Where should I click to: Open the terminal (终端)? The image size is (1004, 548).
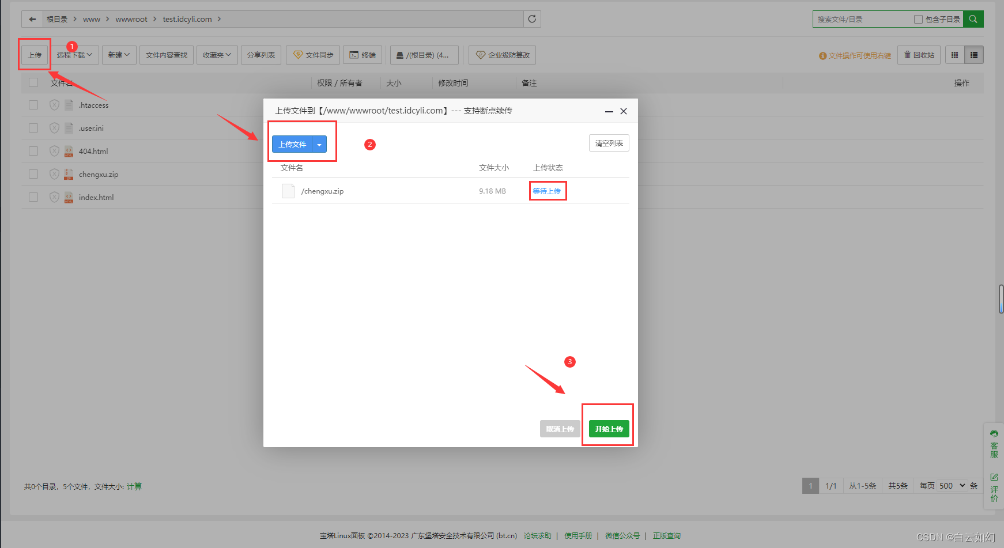pyautogui.click(x=363, y=55)
